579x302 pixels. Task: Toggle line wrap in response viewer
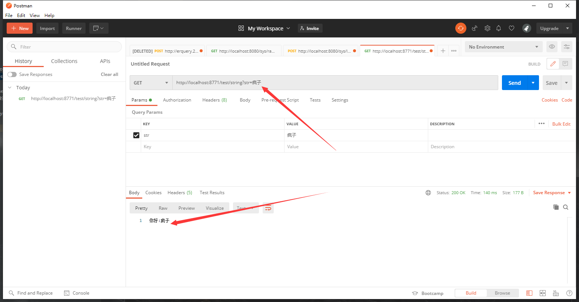[268, 208]
